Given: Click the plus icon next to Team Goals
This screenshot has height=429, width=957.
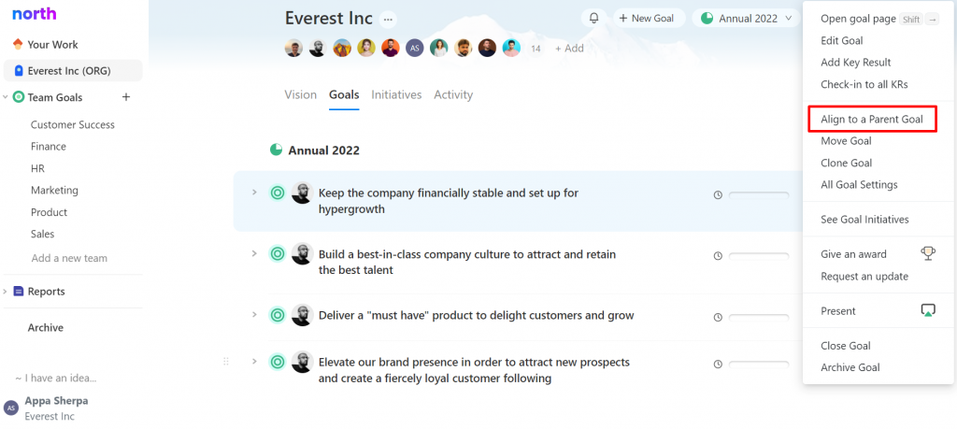Looking at the screenshot, I should coord(126,97).
